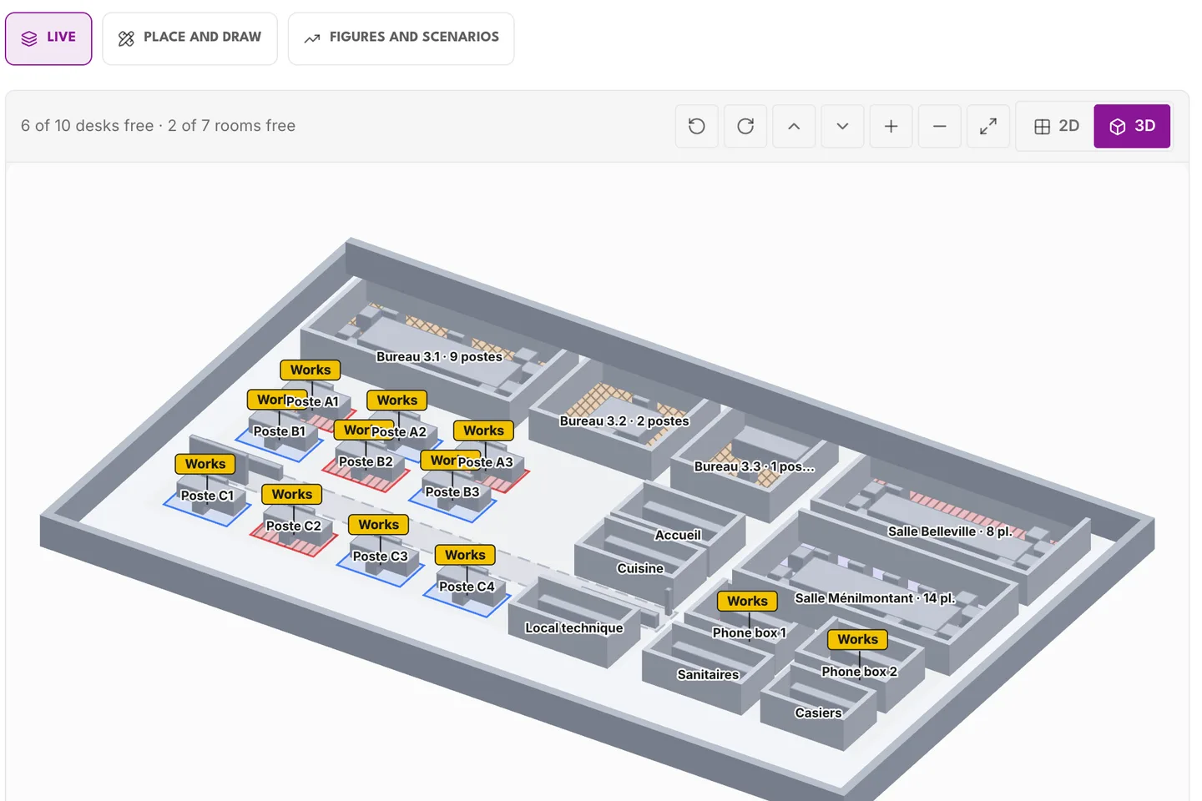Click the Local technique room label
The width and height of the screenshot is (1202, 801).
(x=574, y=628)
